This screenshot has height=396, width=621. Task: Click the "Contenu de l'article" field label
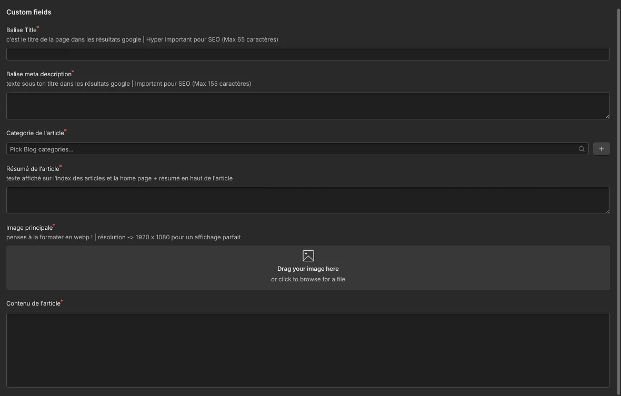(33, 303)
